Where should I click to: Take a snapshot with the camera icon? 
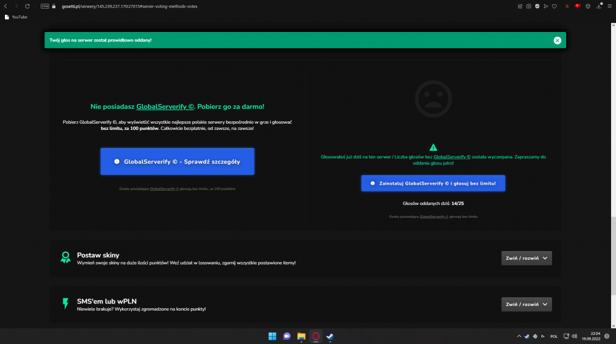[x=529, y=6]
